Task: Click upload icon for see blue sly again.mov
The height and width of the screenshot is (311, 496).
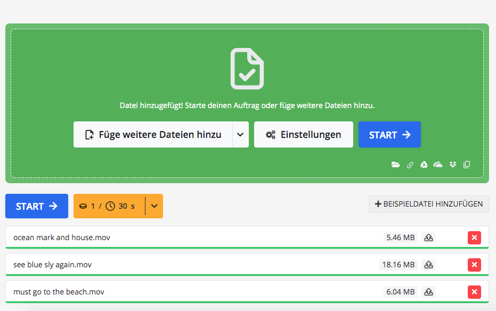Action: (428, 265)
